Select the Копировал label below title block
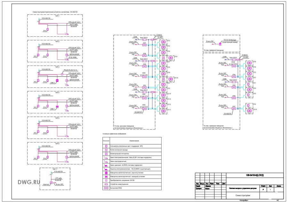This screenshot has width=288, height=203. pos(244,201)
